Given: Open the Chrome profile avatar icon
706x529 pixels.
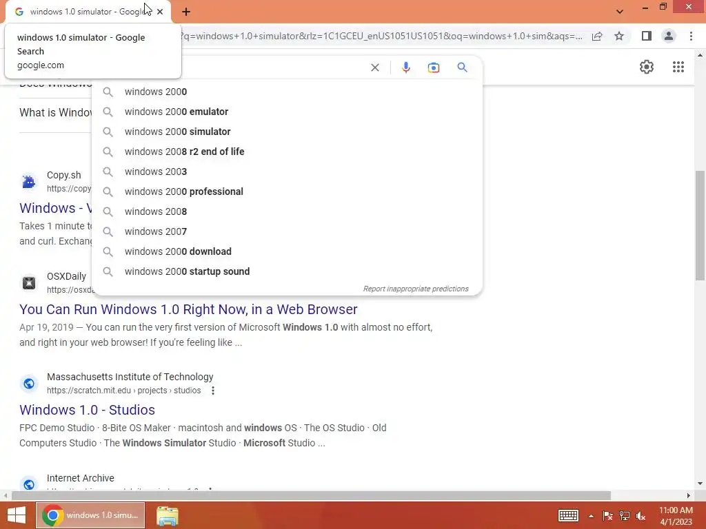Looking at the screenshot, I should click(668, 36).
